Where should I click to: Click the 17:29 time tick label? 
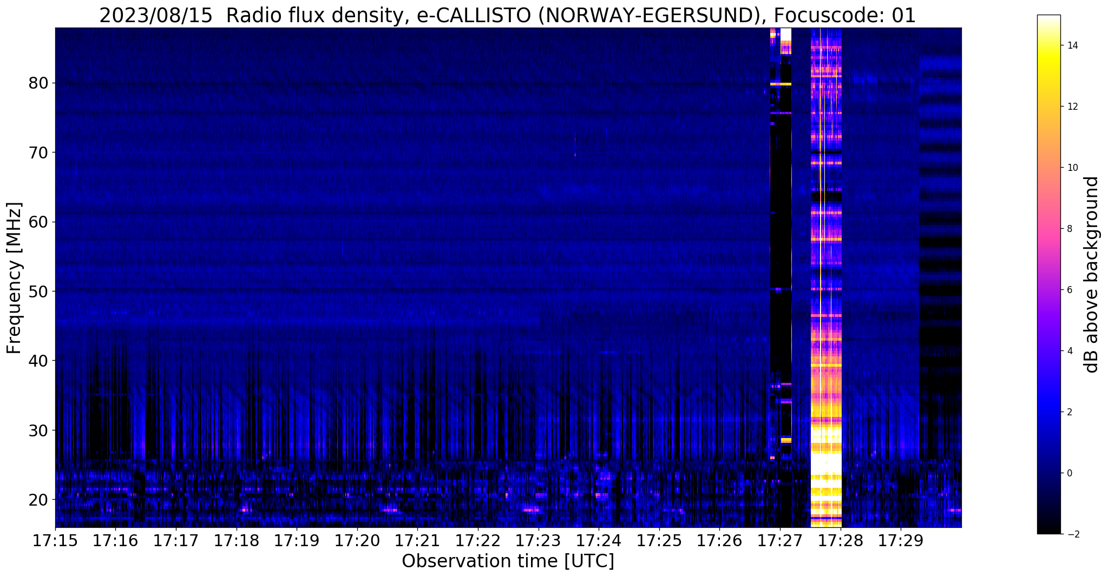coord(901,541)
